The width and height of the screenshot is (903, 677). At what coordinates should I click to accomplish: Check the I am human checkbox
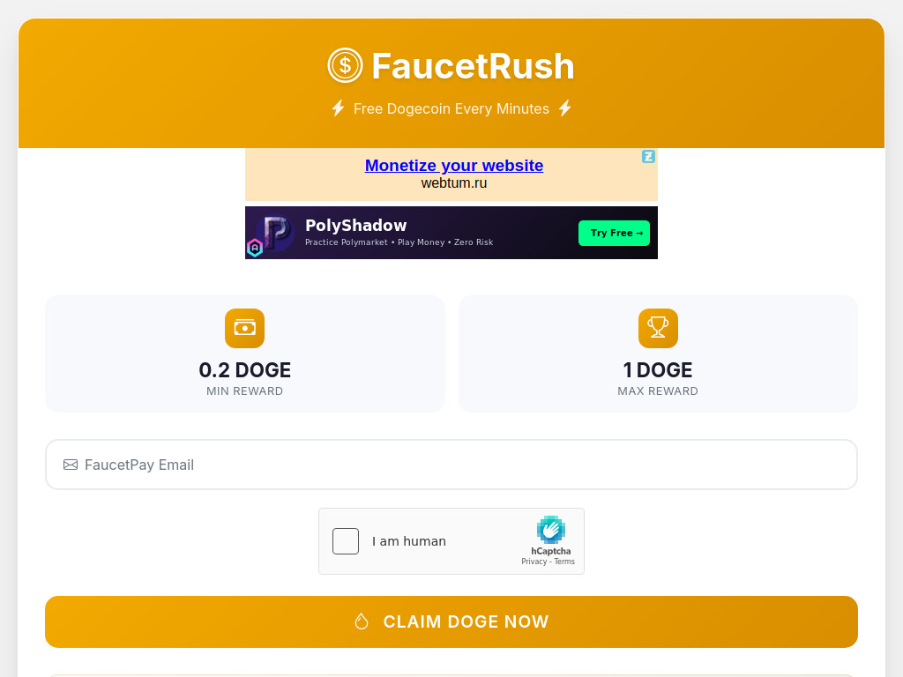click(x=345, y=541)
